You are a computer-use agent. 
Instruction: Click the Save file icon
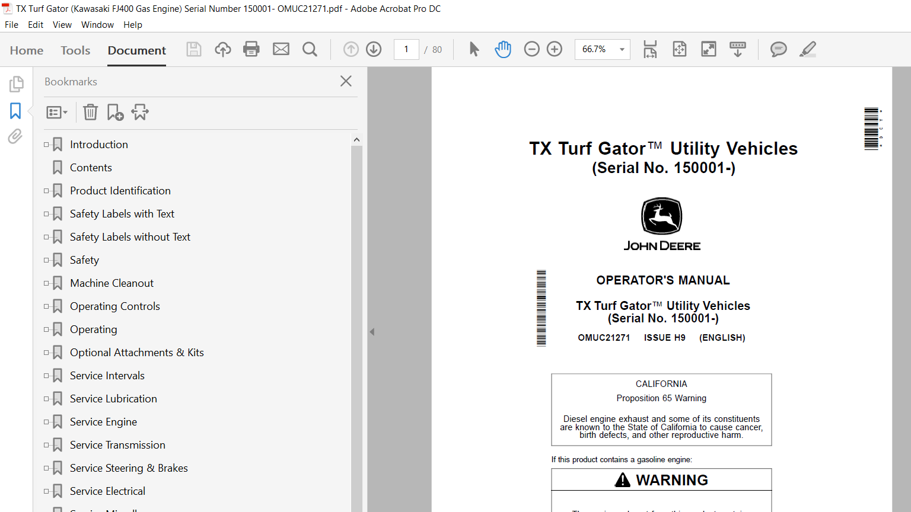(x=194, y=49)
